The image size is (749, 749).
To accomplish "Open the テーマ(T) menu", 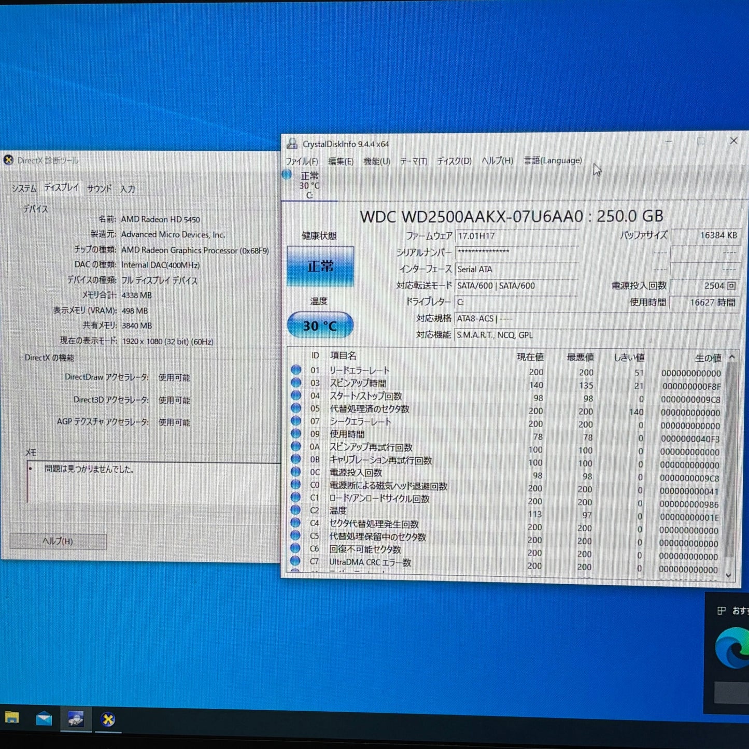I will [x=414, y=161].
